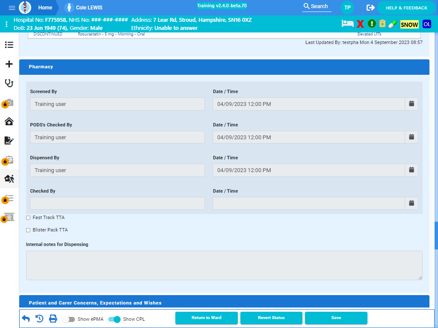Open Help & Feedback
Image resolution: width=438 pixels, height=328 pixels.
click(x=406, y=8)
